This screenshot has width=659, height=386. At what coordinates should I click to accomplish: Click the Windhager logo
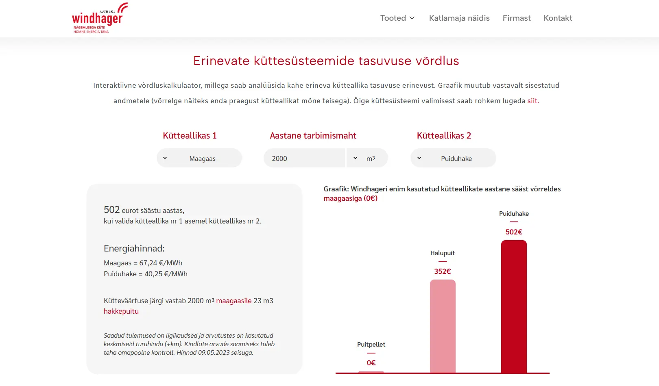click(x=99, y=18)
